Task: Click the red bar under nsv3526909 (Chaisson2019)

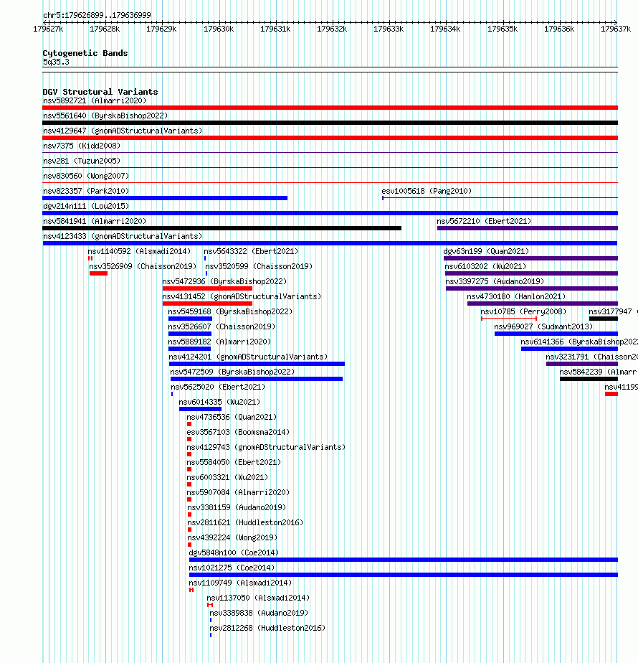Action: (98, 273)
